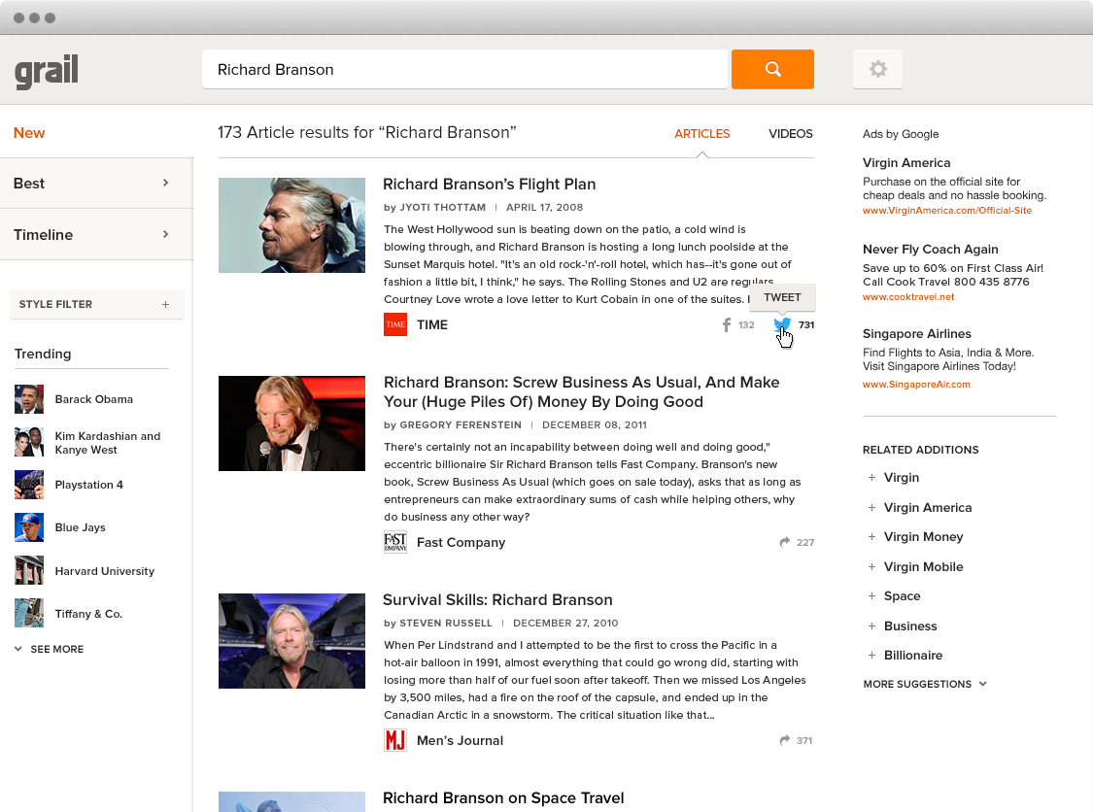Open Richard Branson's Flight Plan article title
The height and width of the screenshot is (812, 1093).
(490, 184)
